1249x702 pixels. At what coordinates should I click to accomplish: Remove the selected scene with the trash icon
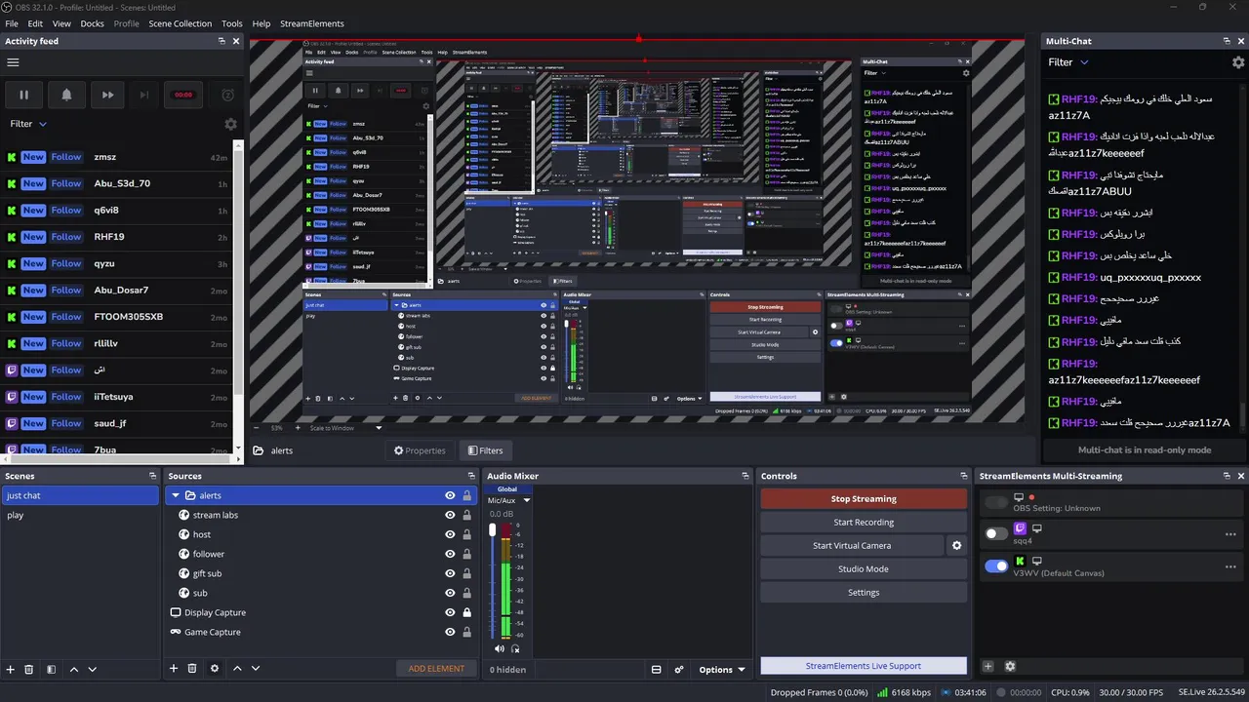click(x=29, y=669)
